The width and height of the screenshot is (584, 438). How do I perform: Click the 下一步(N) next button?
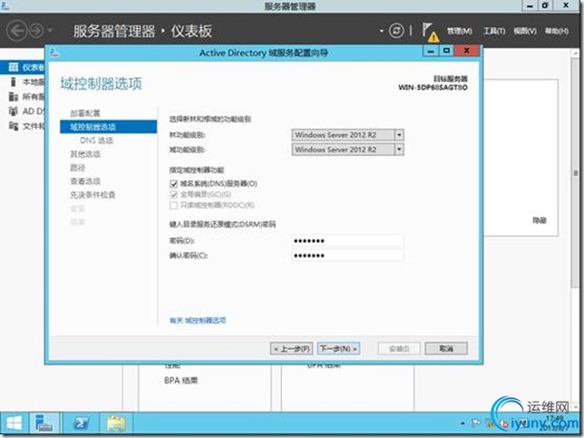pyautogui.click(x=338, y=348)
